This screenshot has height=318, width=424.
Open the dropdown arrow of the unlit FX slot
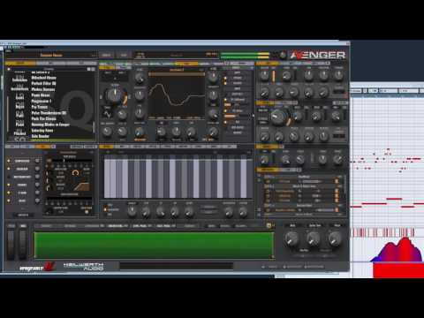(37, 177)
